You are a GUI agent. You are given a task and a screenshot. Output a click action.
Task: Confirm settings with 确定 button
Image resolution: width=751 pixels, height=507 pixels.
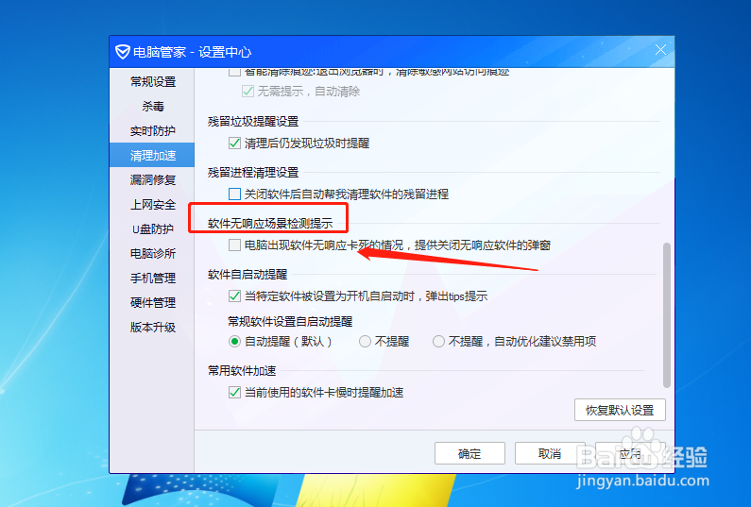469,453
